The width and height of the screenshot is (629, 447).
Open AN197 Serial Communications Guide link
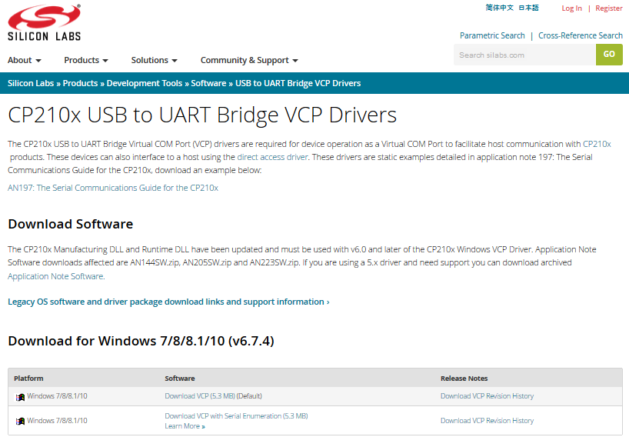tap(113, 188)
